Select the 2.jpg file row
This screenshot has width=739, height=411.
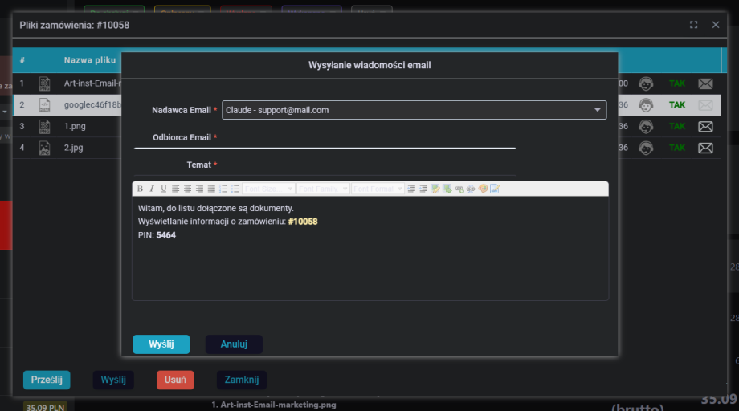[x=72, y=149]
